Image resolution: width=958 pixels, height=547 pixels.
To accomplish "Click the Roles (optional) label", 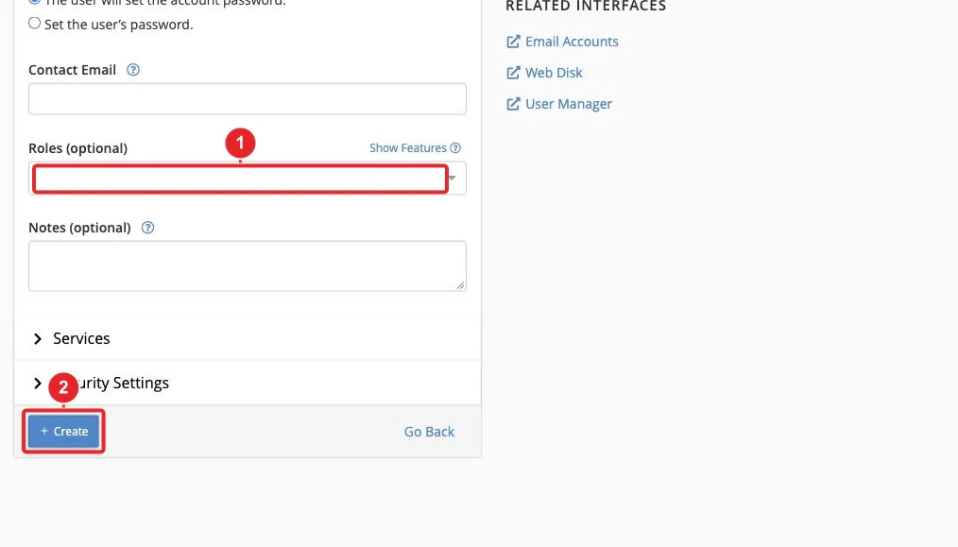I will coord(78,148).
